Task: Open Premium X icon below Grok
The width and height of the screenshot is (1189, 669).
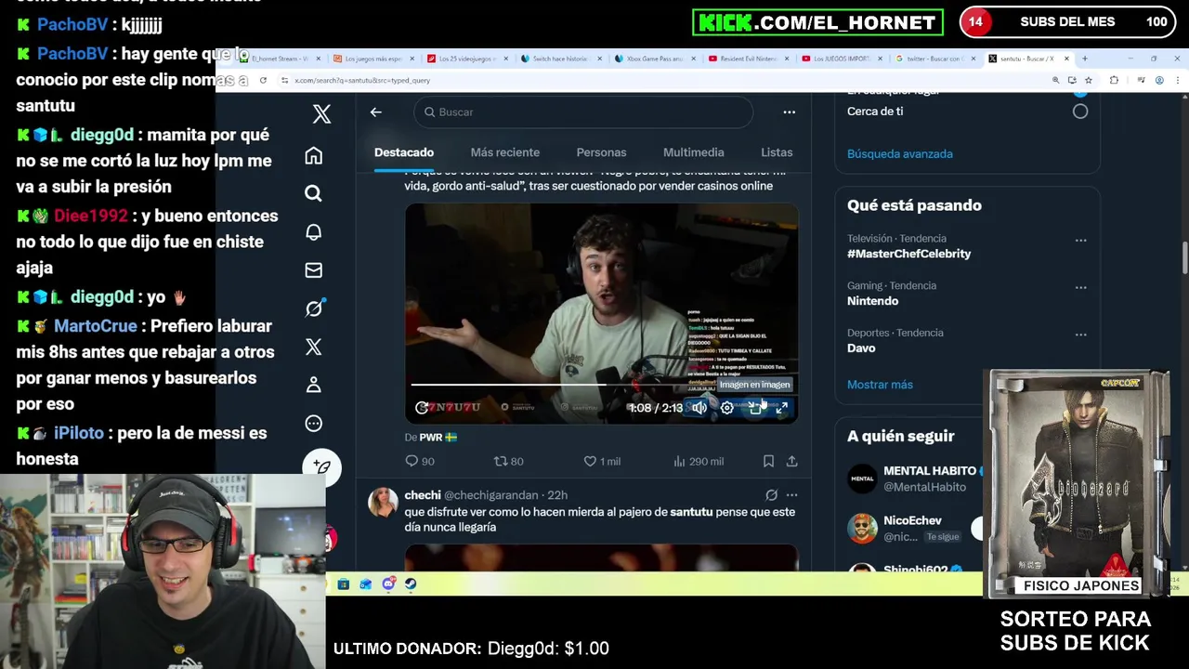Action: (314, 347)
